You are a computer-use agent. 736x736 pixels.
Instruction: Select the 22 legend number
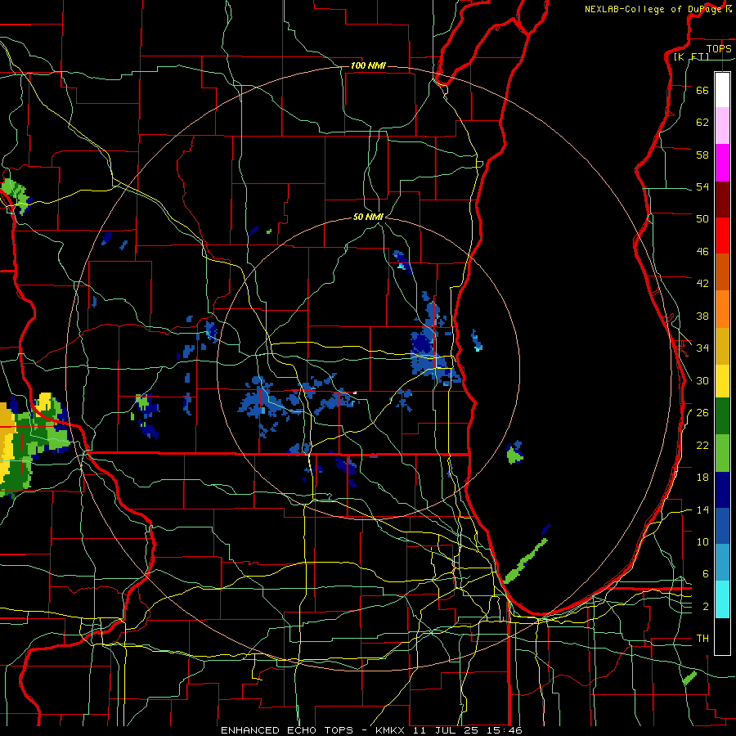(702, 445)
